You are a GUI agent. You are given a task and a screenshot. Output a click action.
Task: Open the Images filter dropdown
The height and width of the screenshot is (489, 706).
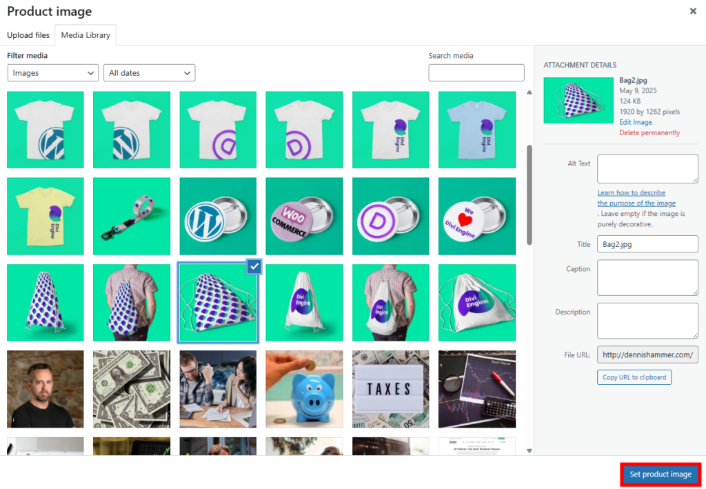(52, 72)
